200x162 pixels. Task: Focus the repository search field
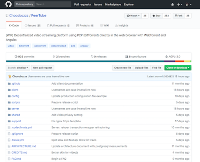click(53, 4)
